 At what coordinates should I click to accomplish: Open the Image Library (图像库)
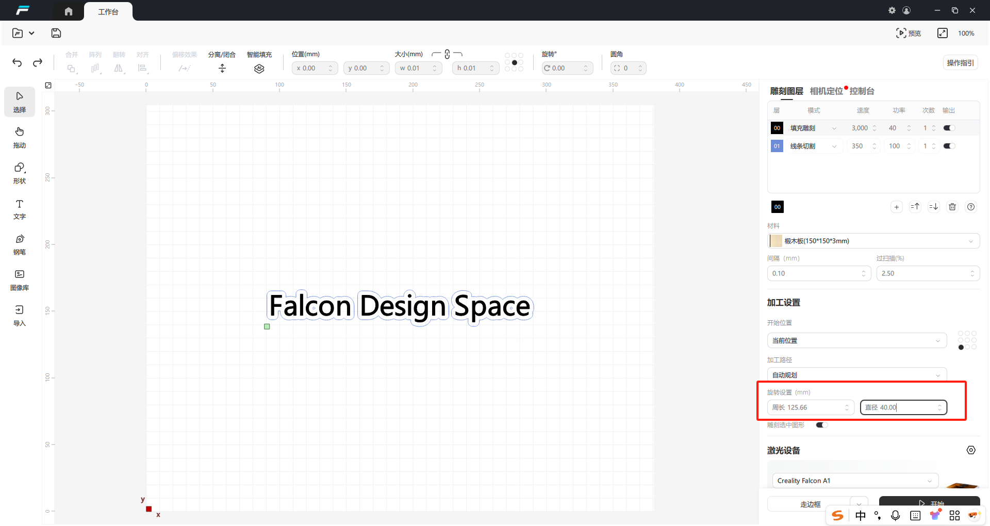pos(20,280)
